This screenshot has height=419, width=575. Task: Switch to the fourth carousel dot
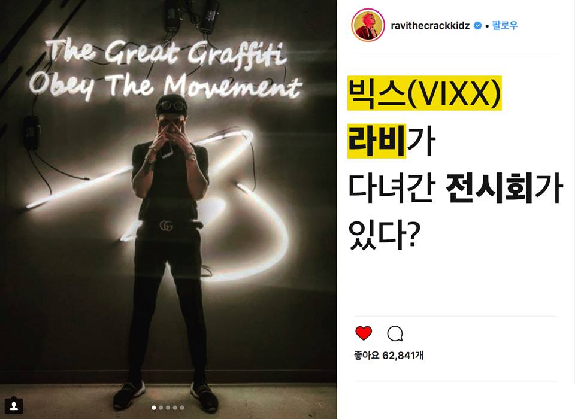[175, 408]
